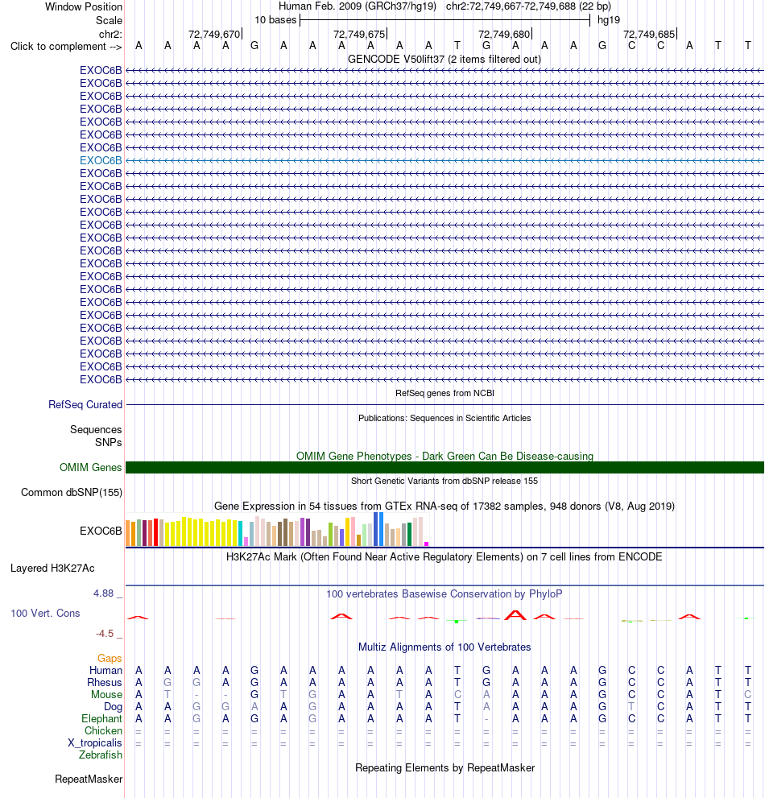Click the Dog species row label
The width and height of the screenshot is (765, 798).
[113, 707]
